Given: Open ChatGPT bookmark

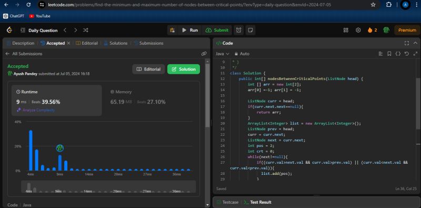Looking at the screenshot, I should click(x=14, y=16).
